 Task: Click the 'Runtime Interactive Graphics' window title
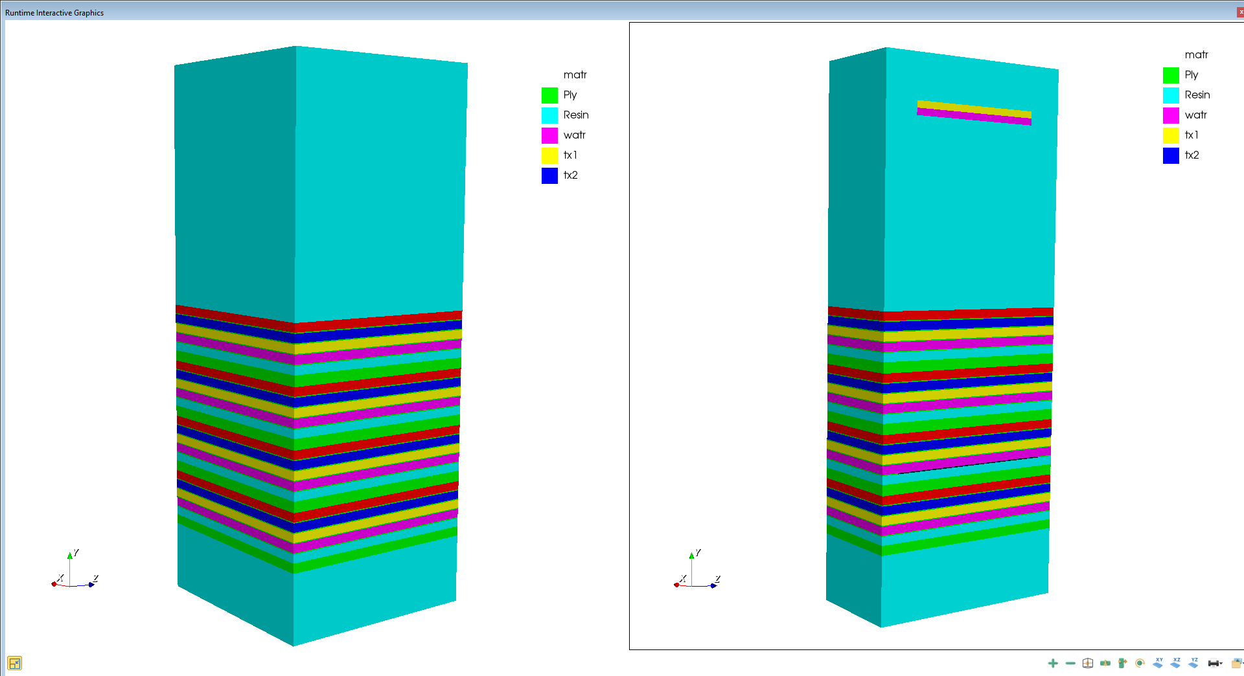[54, 13]
